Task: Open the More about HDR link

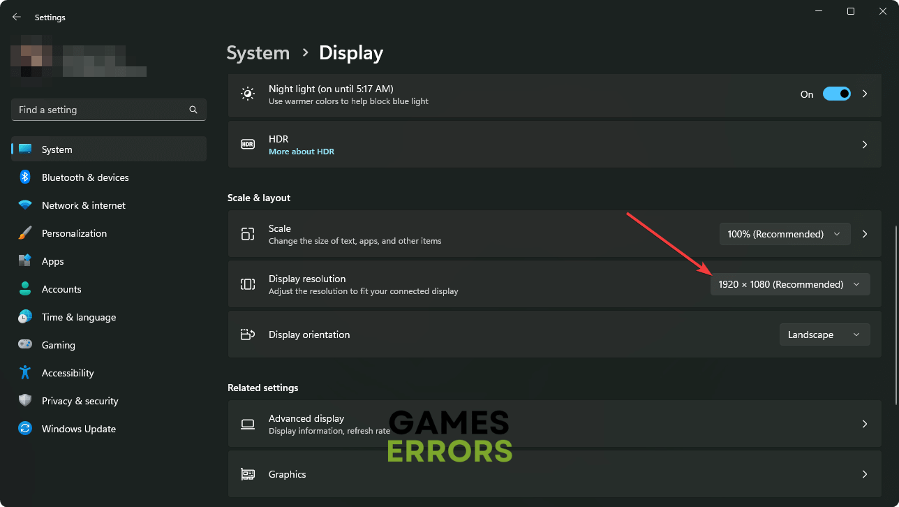Action: click(x=301, y=152)
